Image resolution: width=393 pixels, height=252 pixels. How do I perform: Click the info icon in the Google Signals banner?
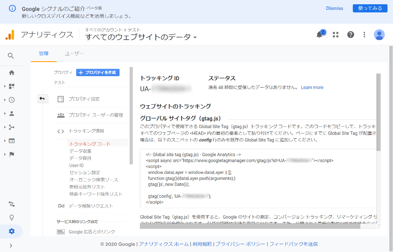point(12,8)
